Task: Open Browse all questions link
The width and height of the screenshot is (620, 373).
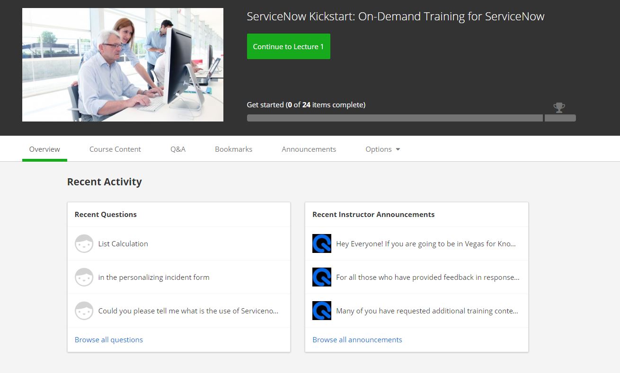Action: (x=109, y=339)
